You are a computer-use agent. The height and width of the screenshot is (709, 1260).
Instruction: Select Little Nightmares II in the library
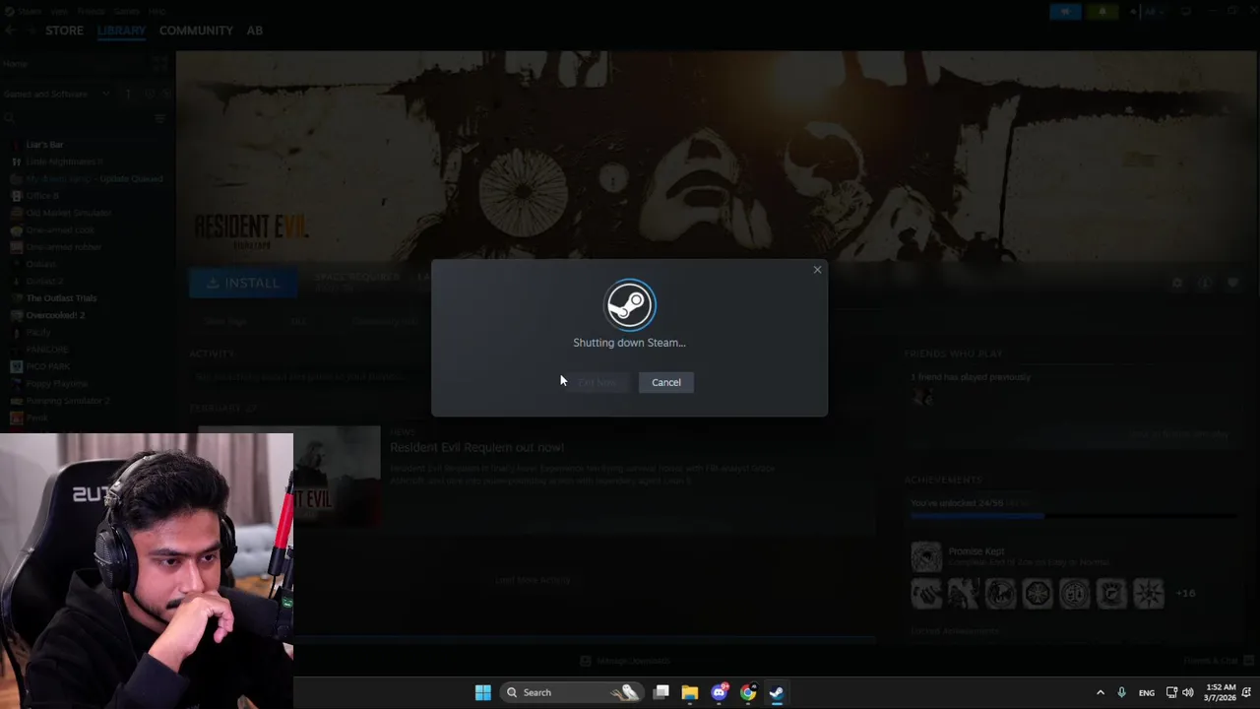click(x=64, y=161)
